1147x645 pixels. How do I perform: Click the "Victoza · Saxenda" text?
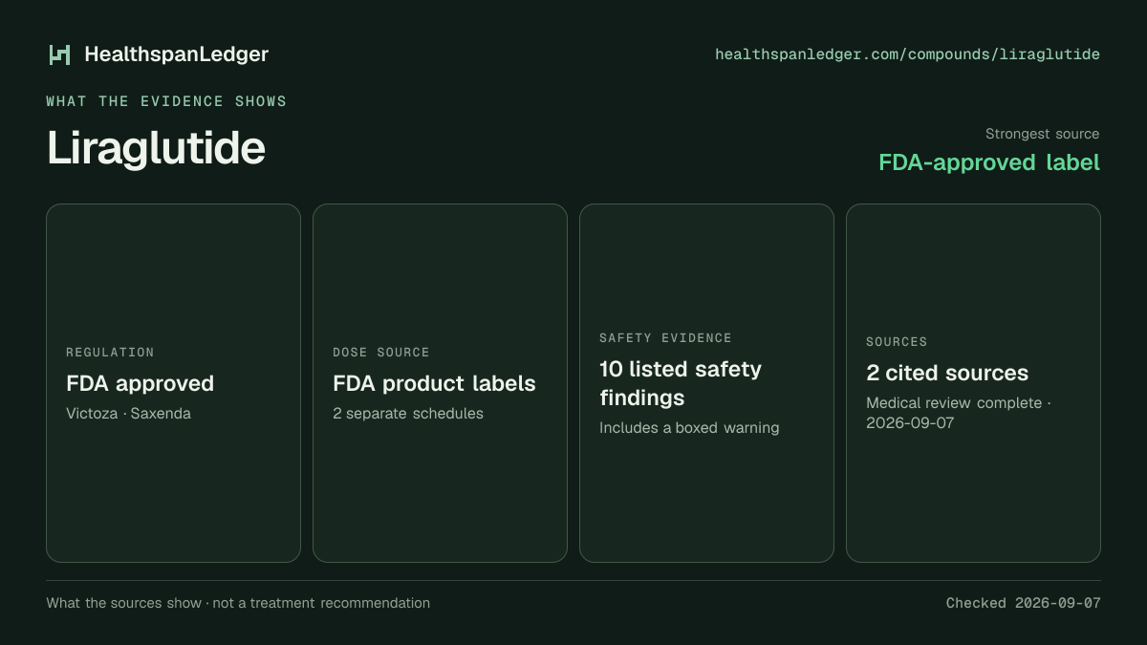(x=128, y=414)
